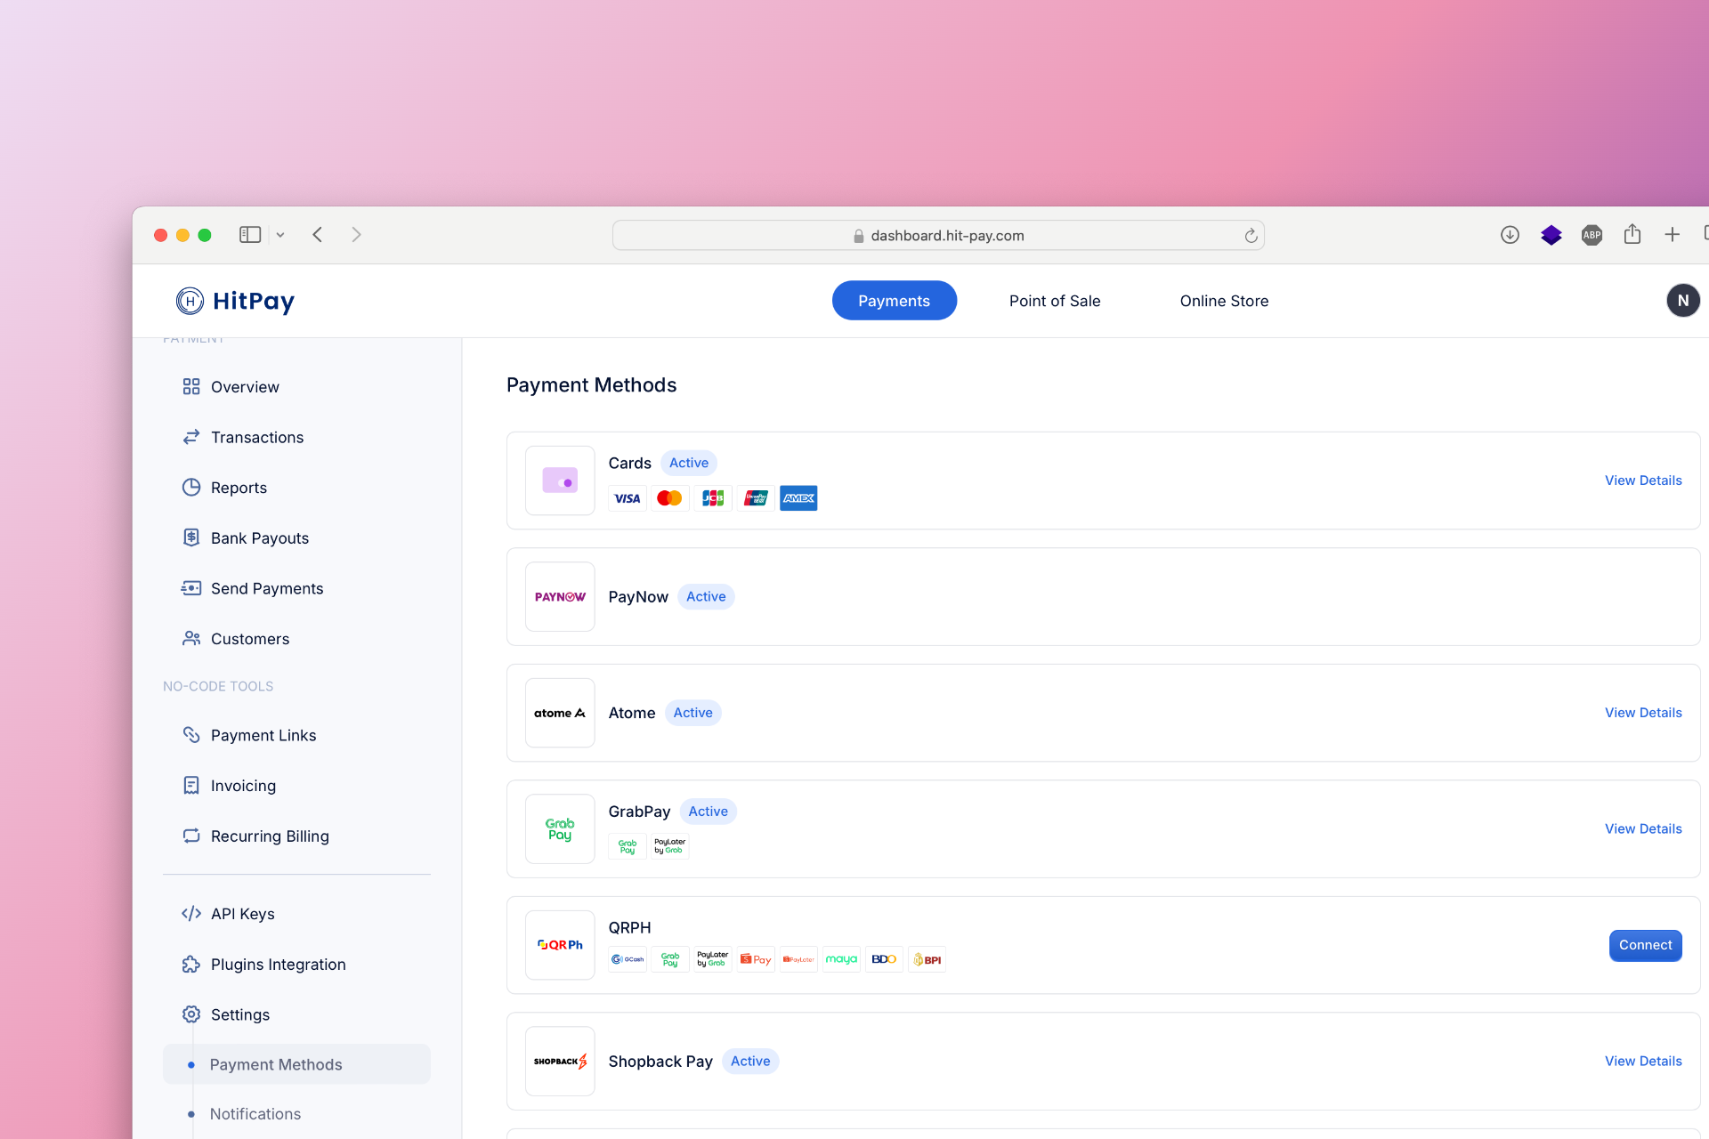The width and height of the screenshot is (1709, 1139).
Task: View Details for Shopback Pay
Action: [x=1643, y=1061]
